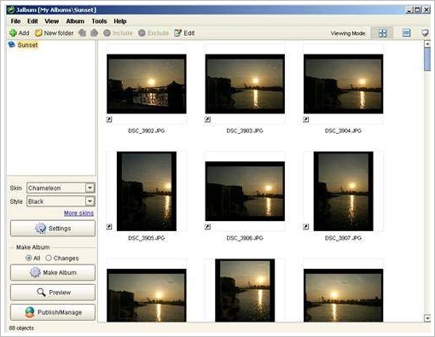This screenshot has height=337, width=435.
Task: Click the link badge beside DSC_3907.JPG thumbnail
Action: 306,227
